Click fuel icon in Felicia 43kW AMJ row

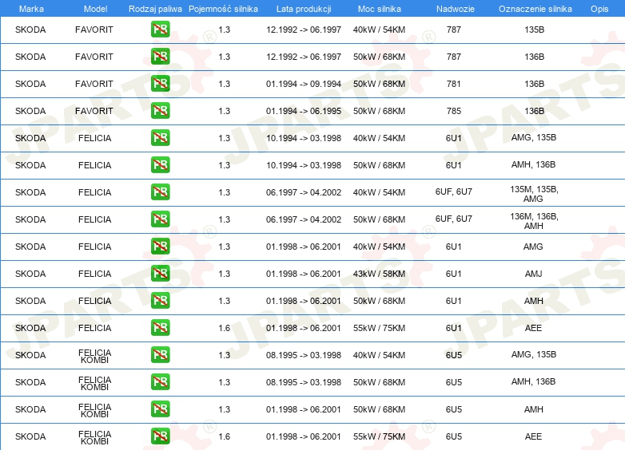[160, 274]
